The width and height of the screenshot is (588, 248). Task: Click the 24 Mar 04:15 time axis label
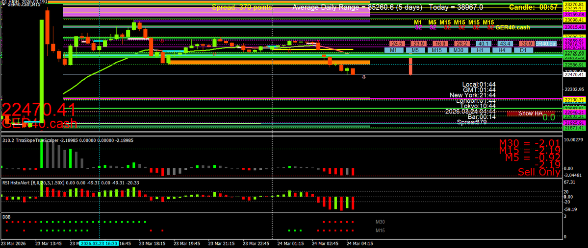[360, 243]
